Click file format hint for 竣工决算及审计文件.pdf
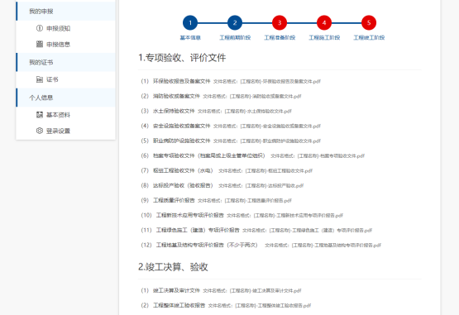The image size is (459, 315). (x=252, y=291)
